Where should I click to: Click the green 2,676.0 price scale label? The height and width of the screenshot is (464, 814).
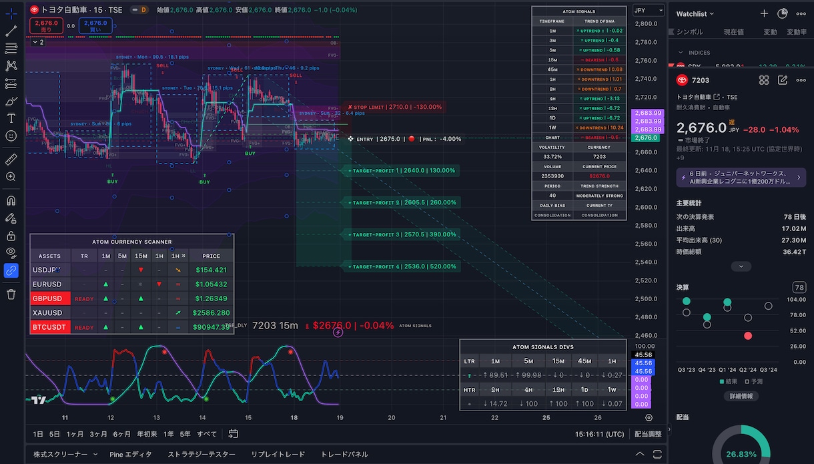click(x=645, y=138)
